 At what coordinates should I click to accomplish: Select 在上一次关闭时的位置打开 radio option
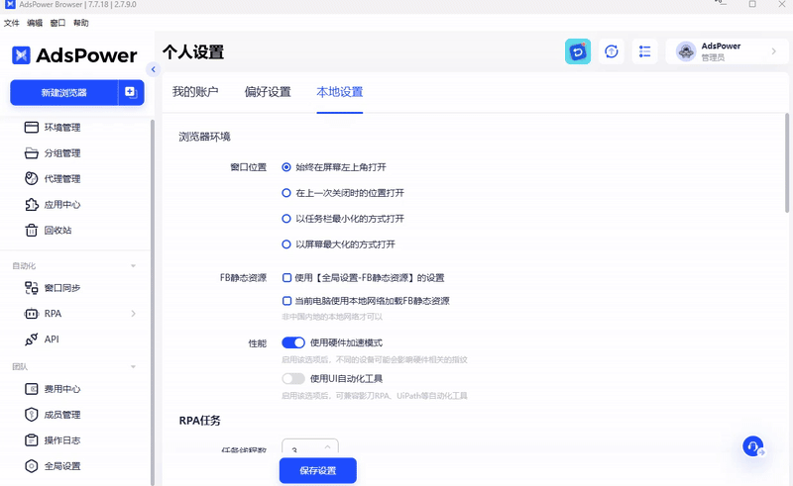[286, 193]
